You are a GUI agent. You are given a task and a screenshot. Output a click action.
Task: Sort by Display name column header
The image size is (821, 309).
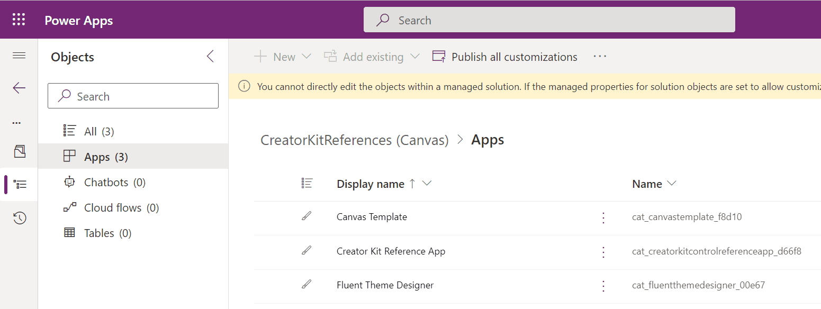pos(371,184)
